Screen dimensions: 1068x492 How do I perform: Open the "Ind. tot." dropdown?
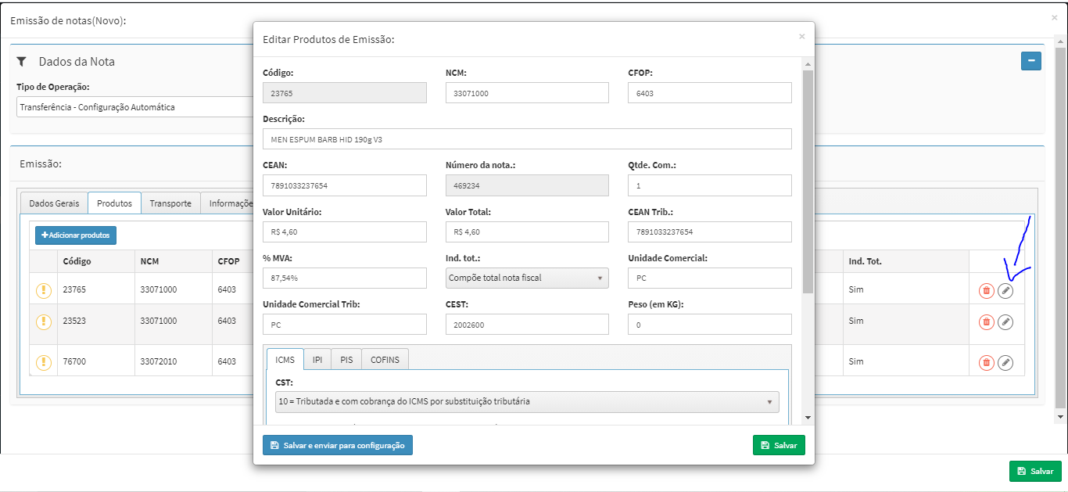click(526, 278)
